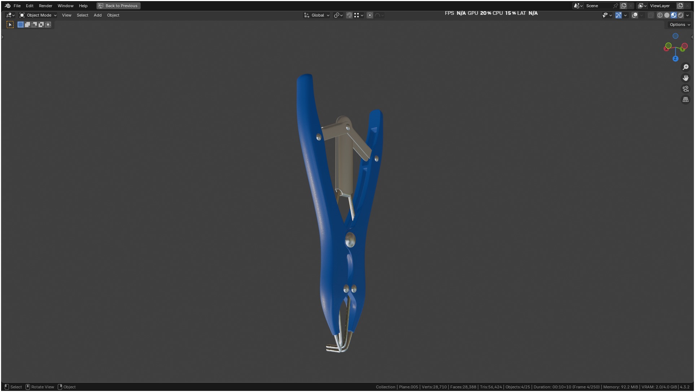Open the Blender logo menu
The width and height of the screenshot is (695, 392).
click(x=8, y=6)
